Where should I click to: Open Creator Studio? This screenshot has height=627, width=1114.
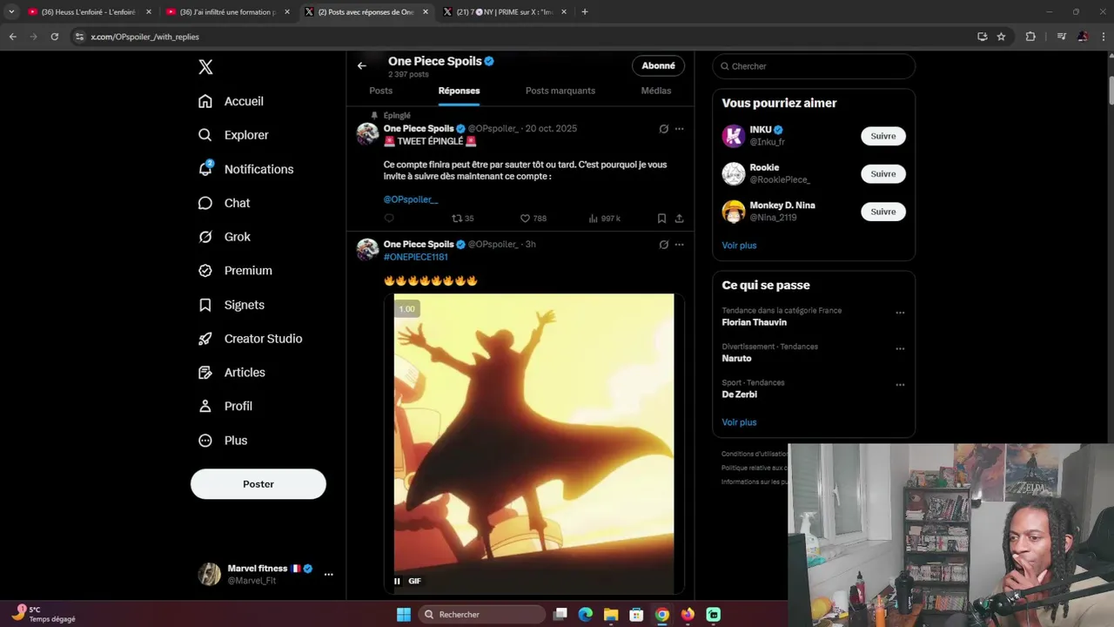pyautogui.click(x=251, y=339)
